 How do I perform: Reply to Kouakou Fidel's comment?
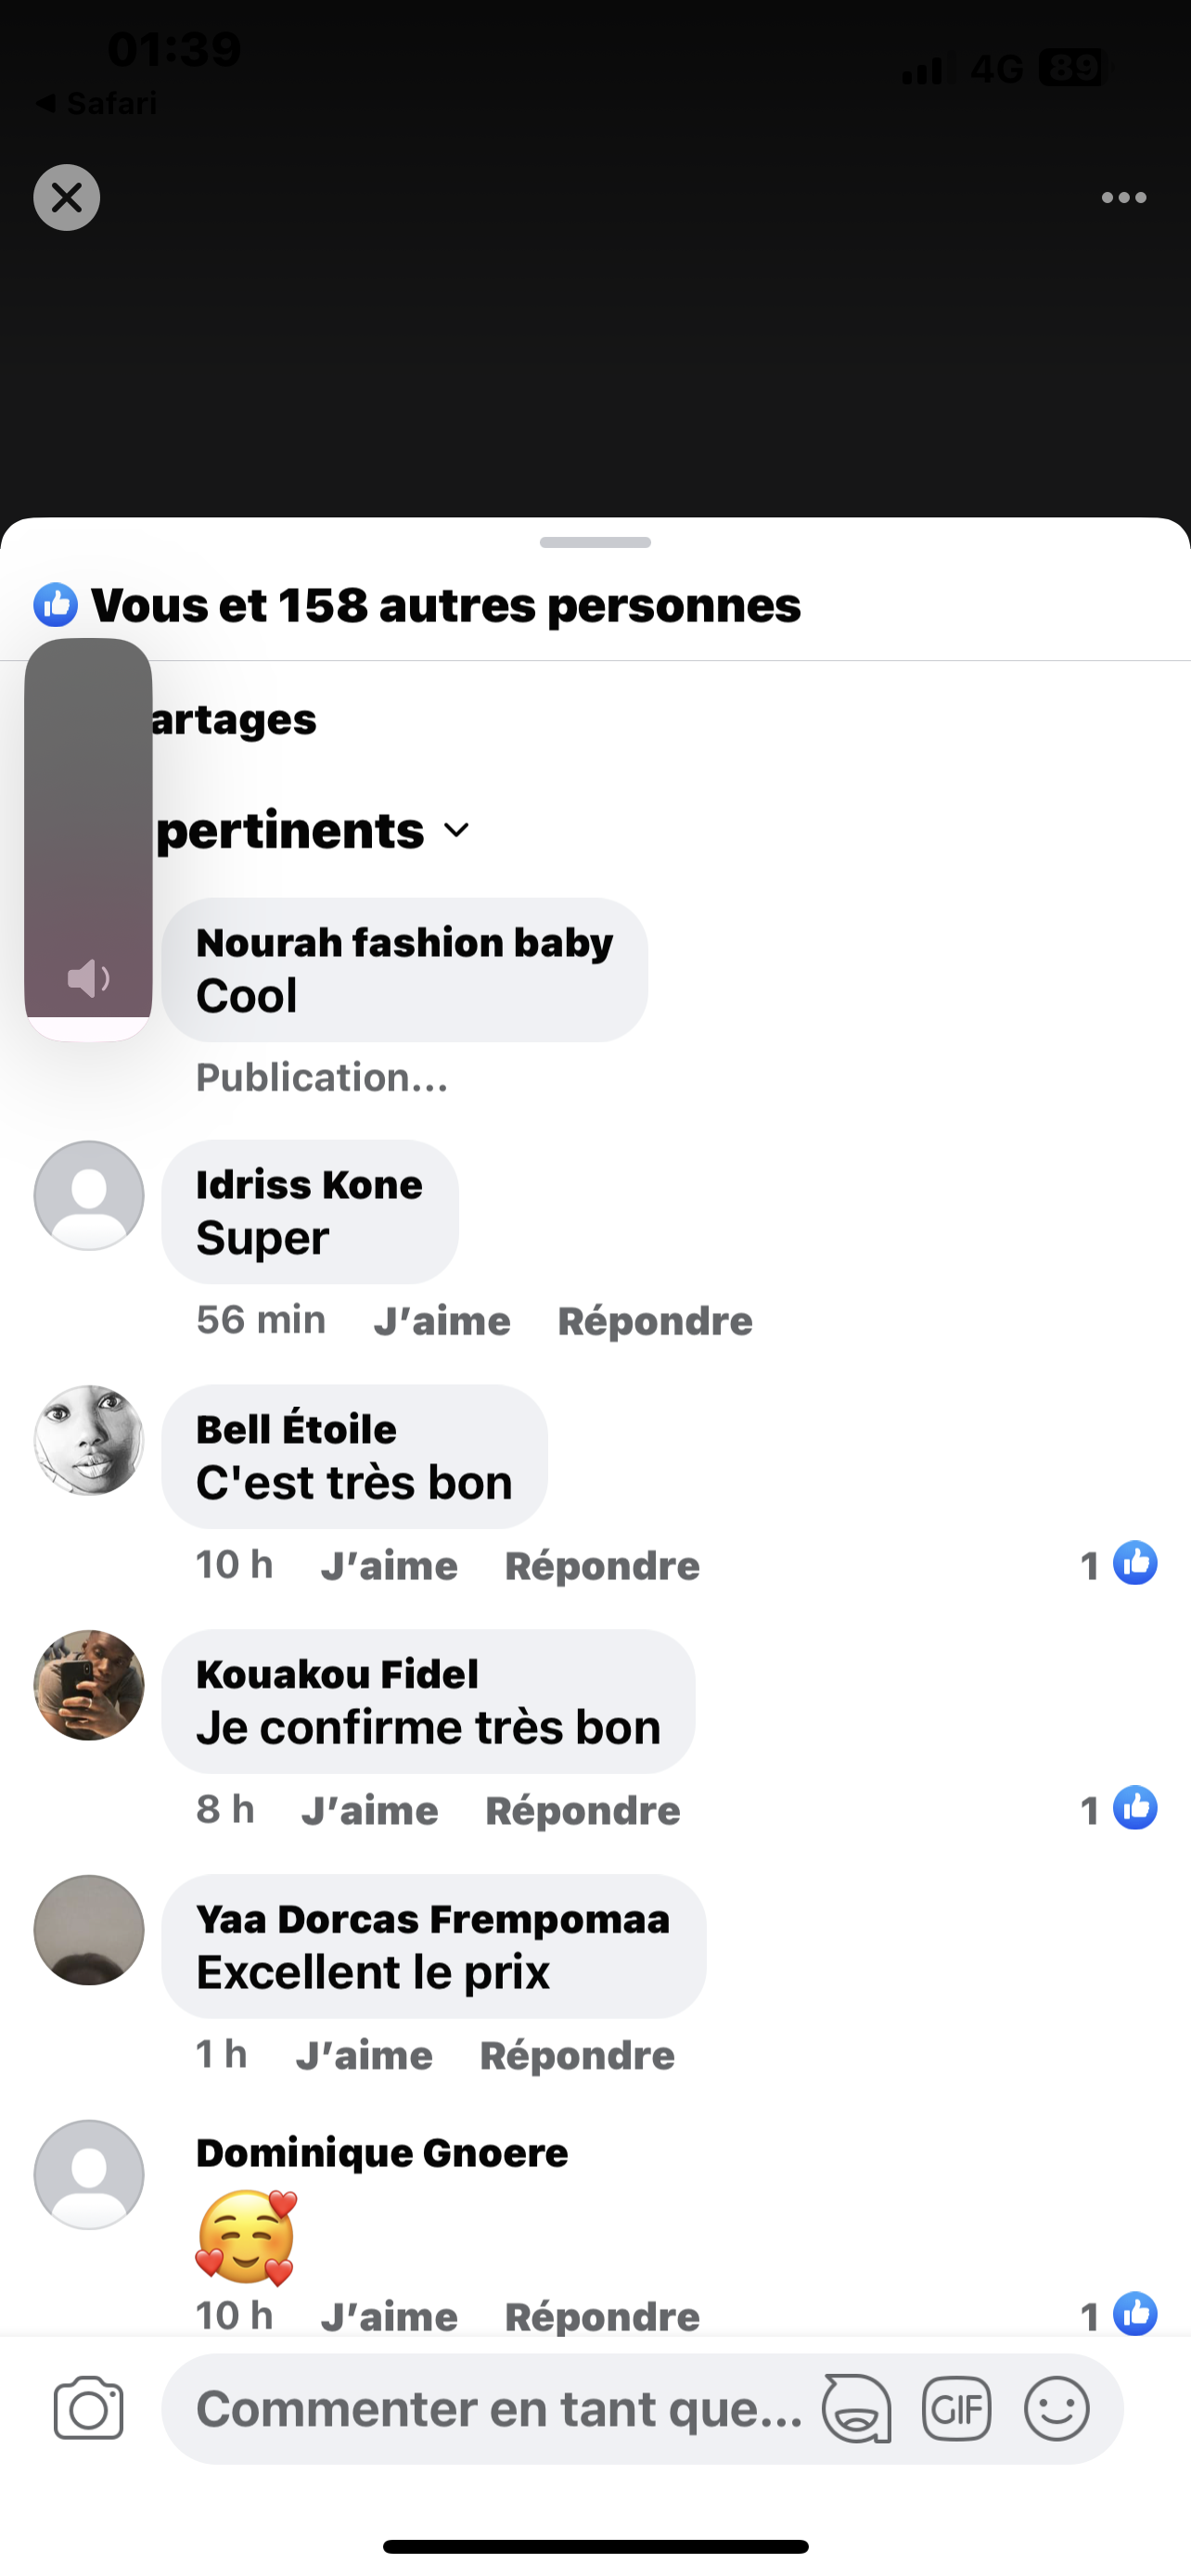pos(583,1811)
